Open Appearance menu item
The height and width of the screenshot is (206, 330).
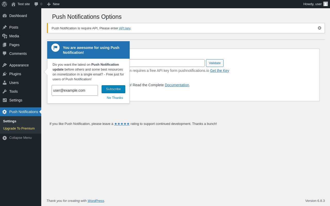click(x=19, y=65)
